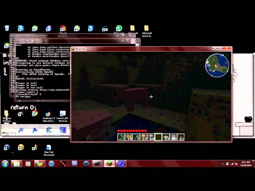Image resolution: width=255 pixels, height=191 pixels.
Task: Click the "Player count: 1" console line
Action: tap(27, 92)
